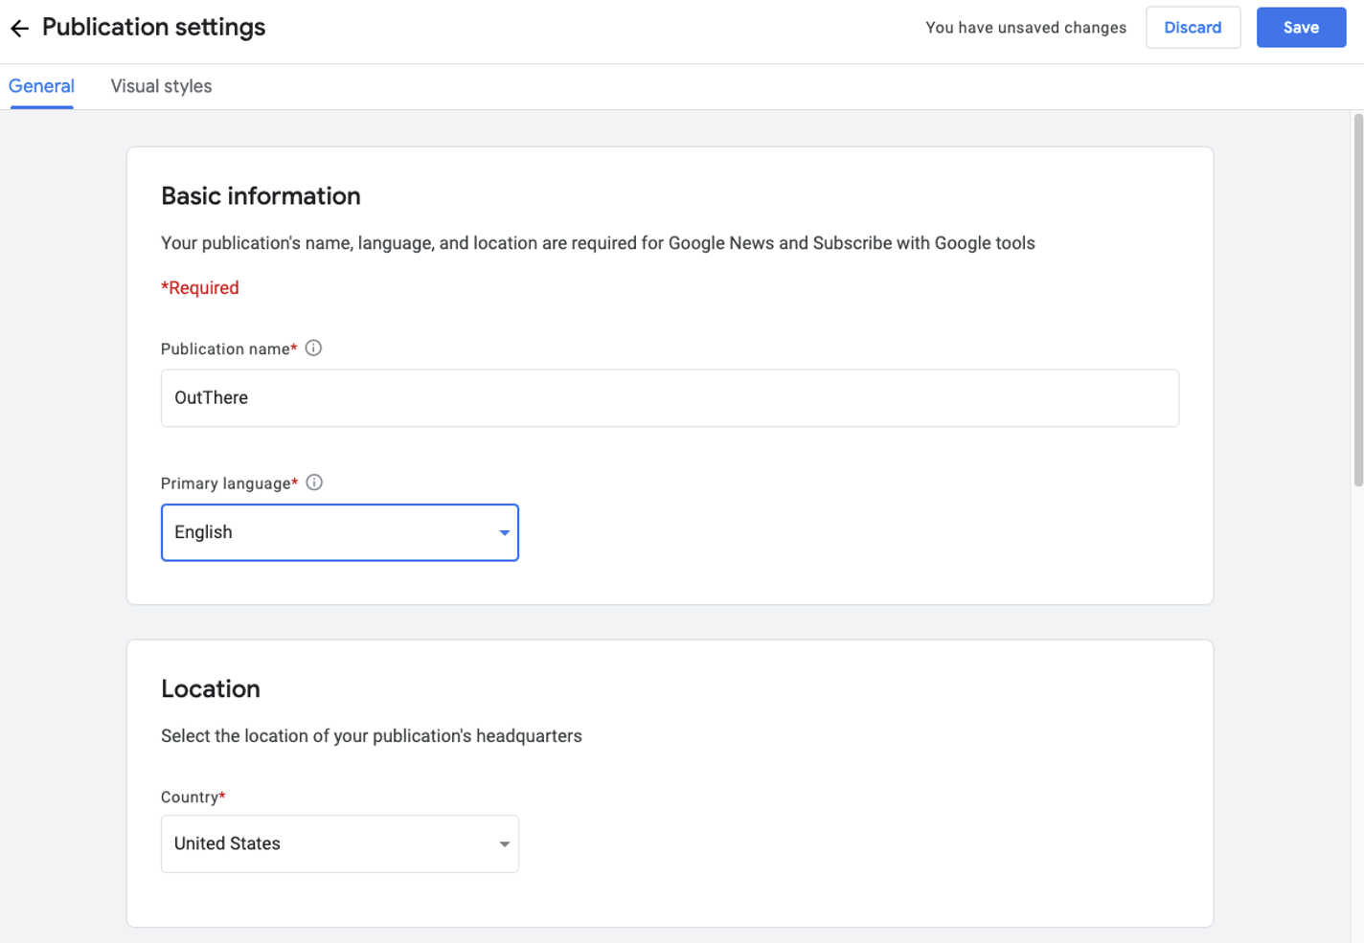The width and height of the screenshot is (1364, 943).
Task: Click the Publication settings heading
Action: (153, 27)
